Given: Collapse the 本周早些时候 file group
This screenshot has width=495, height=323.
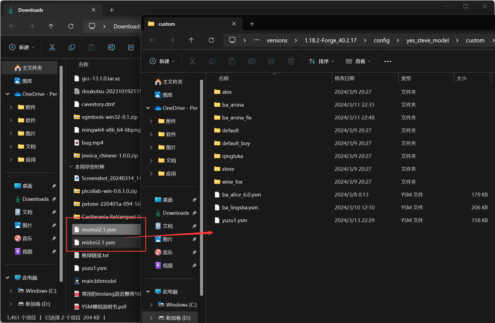Looking at the screenshot, I should [x=71, y=167].
